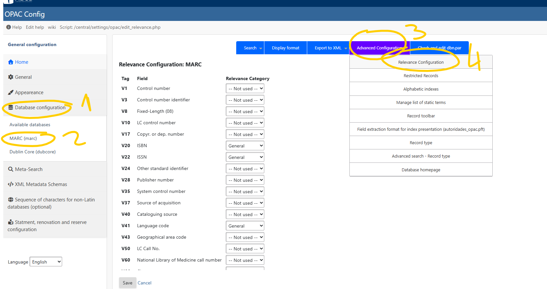The width and height of the screenshot is (547, 289).
Task: Click the Cancel link
Action: [x=144, y=283]
